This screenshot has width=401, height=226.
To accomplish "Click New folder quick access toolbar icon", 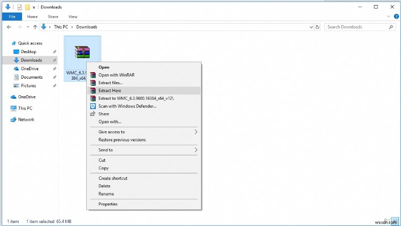I will 28,7.
